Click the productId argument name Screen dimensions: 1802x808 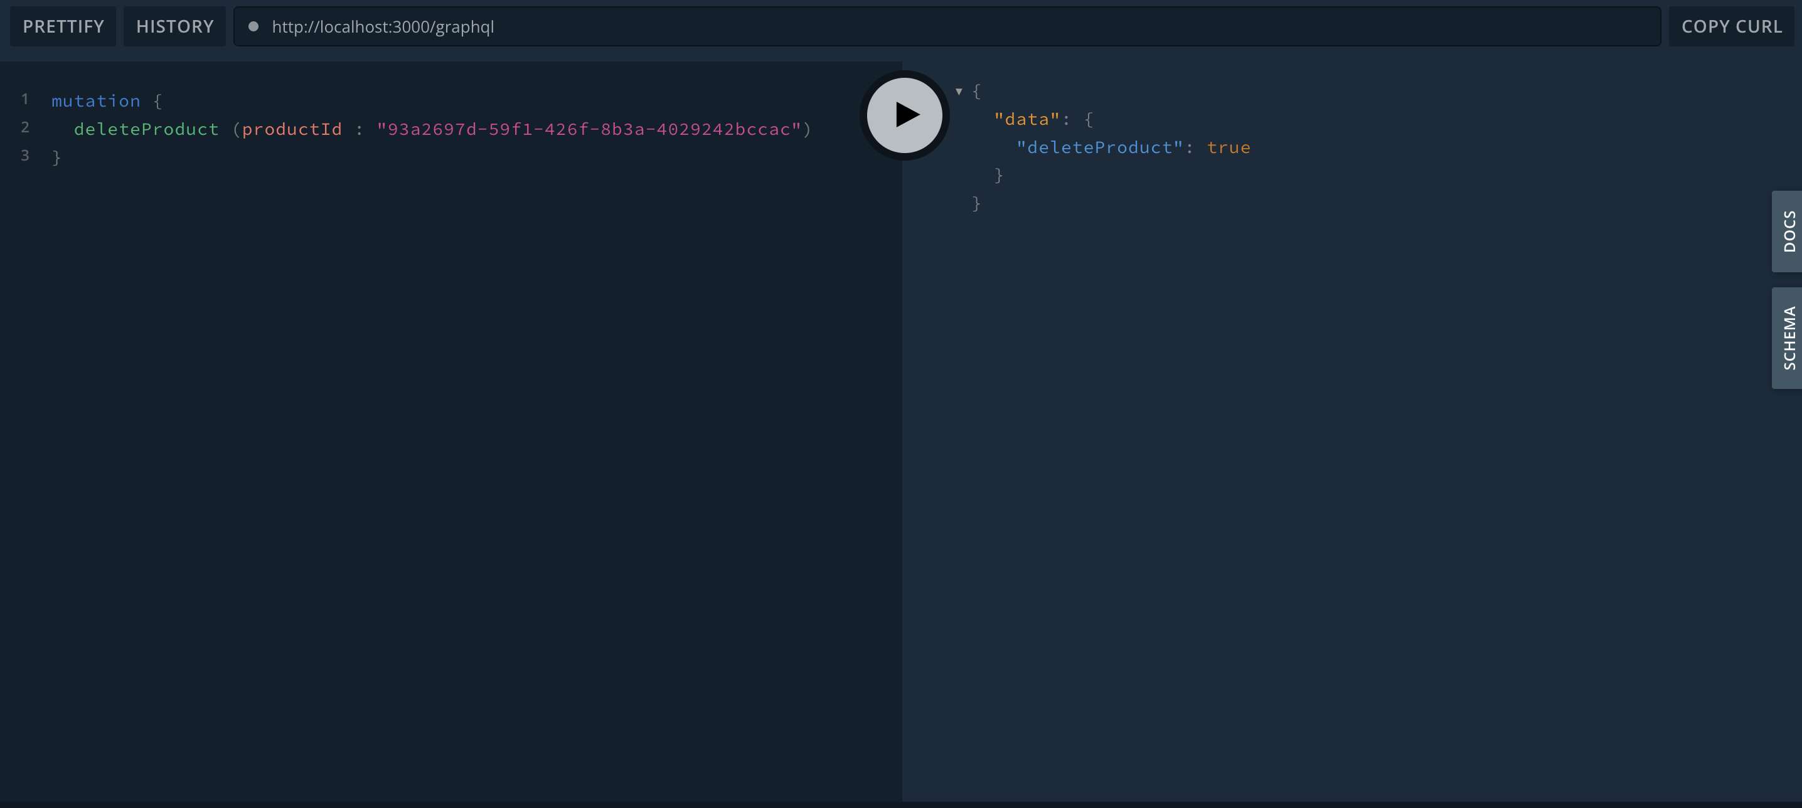pos(292,129)
